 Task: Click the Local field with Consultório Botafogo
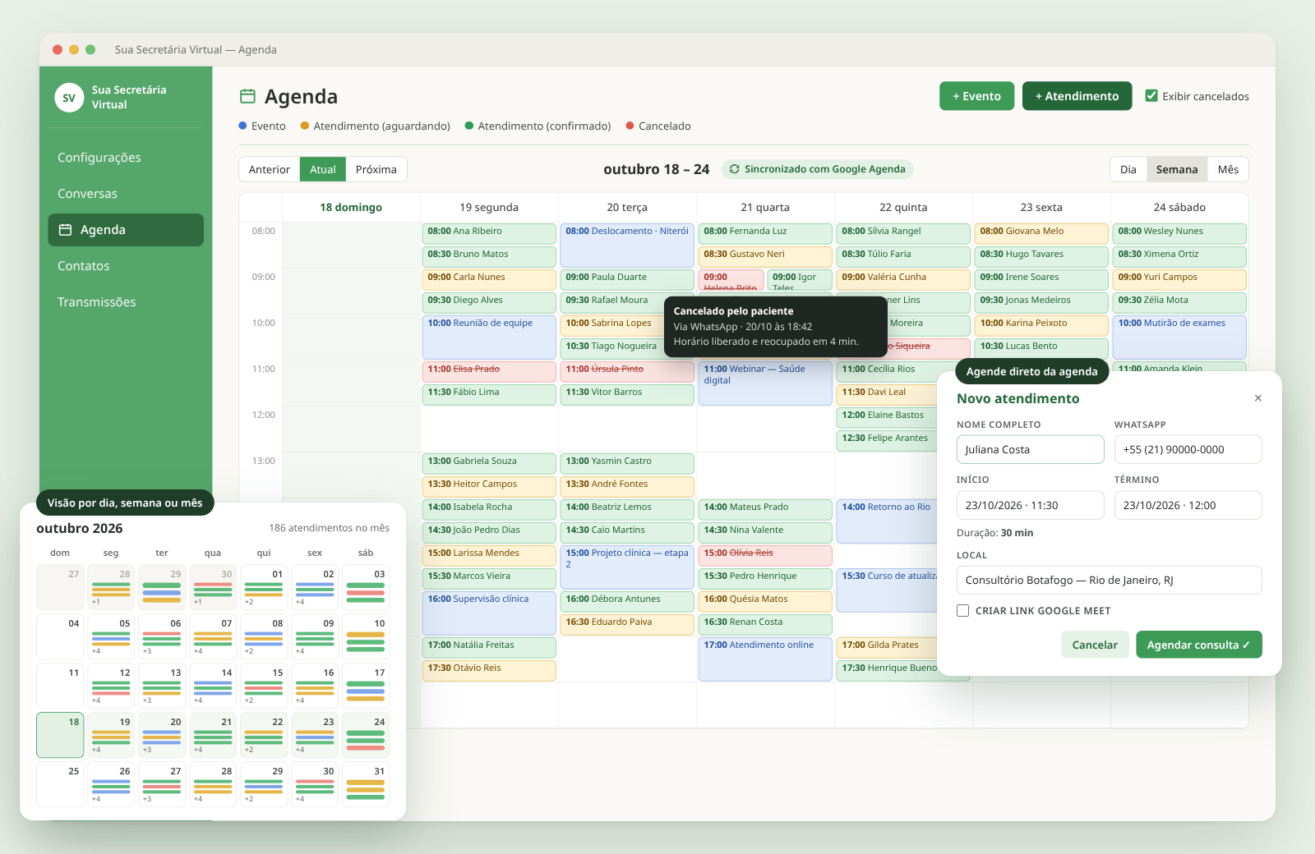click(x=1109, y=580)
